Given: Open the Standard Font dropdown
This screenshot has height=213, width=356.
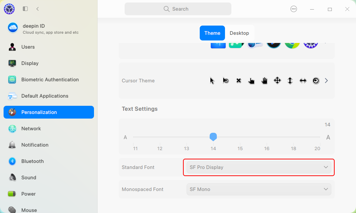Looking at the screenshot, I should (x=259, y=167).
